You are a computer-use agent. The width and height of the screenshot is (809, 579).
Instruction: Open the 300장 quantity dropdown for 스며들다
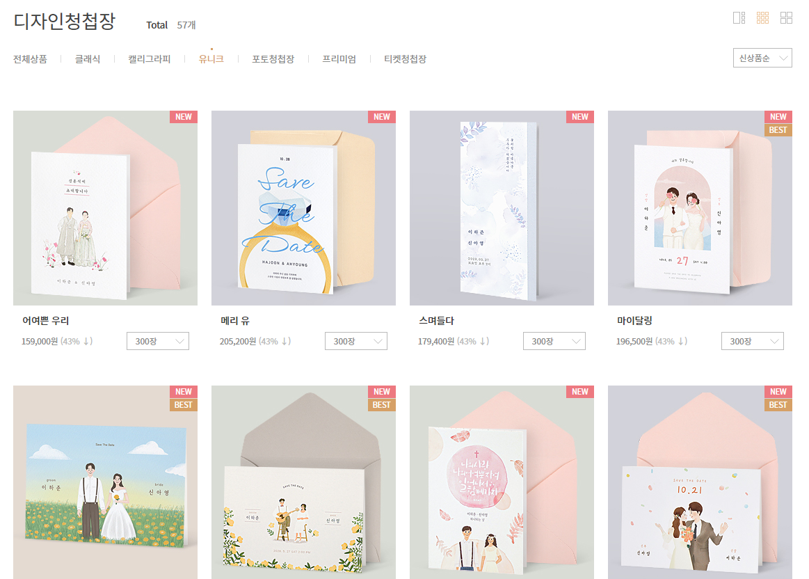click(554, 341)
